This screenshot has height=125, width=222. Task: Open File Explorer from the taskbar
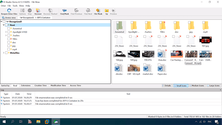[x=38, y=122]
